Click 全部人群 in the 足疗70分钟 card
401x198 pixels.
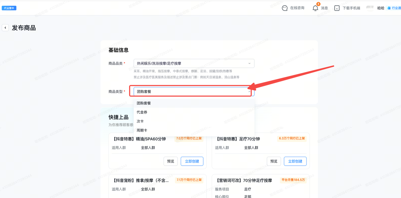251,148
